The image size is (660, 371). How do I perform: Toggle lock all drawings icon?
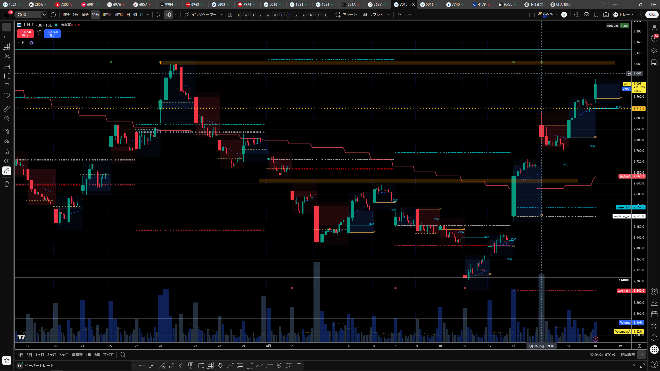pyautogui.click(x=7, y=151)
